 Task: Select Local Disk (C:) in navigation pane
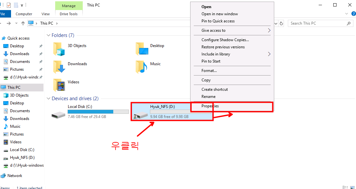click(22, 150)
